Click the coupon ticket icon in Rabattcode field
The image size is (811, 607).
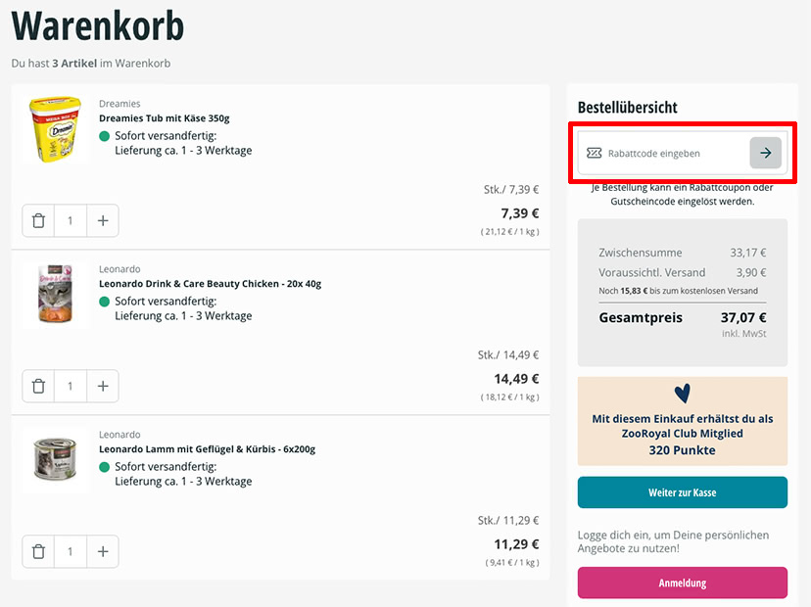click(x=594, y=153)
